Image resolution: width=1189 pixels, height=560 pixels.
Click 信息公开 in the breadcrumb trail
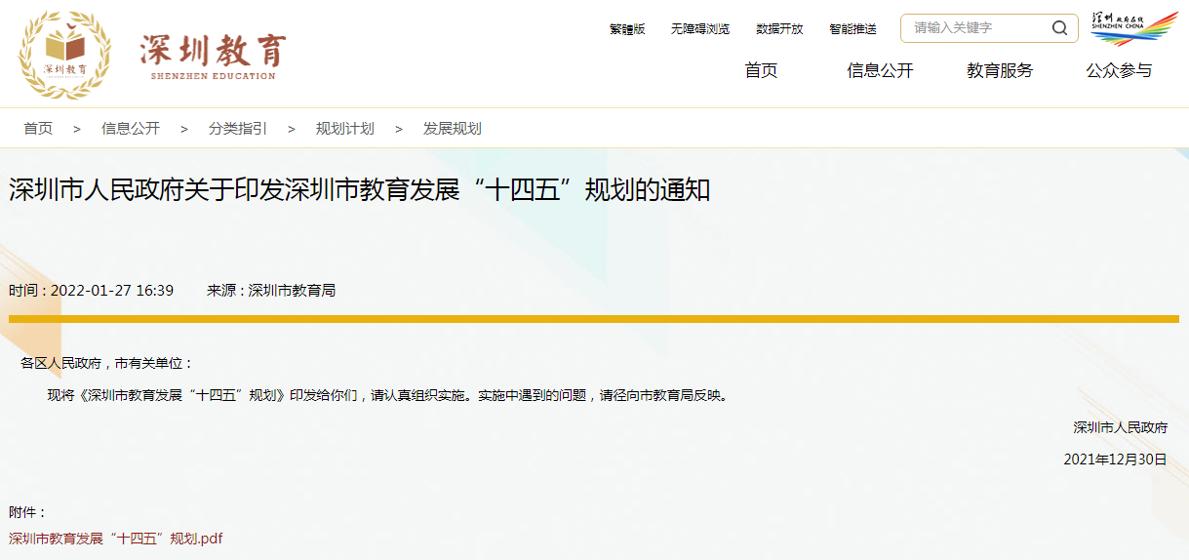[x=131, y=129]
